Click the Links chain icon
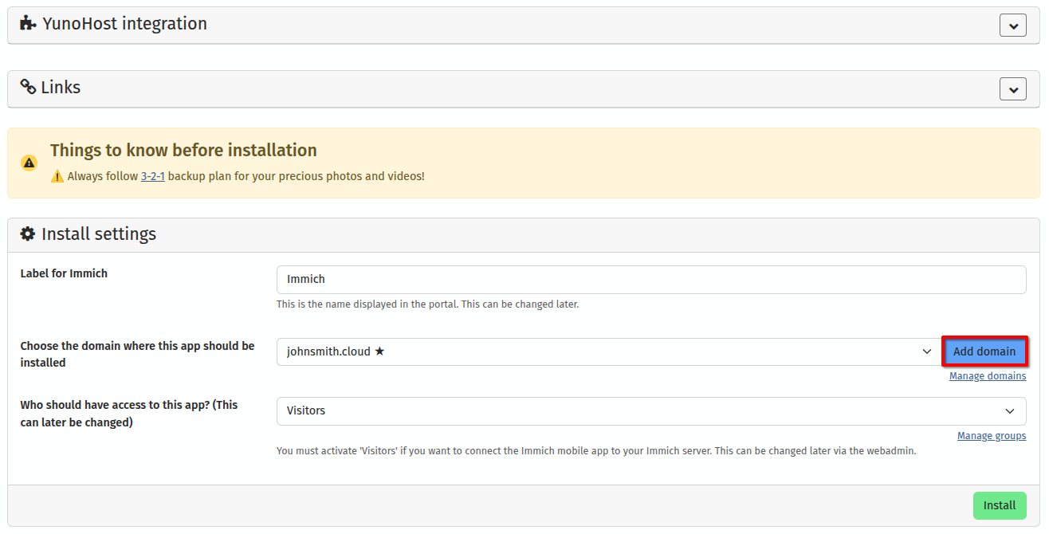1049x534 pixels. pos(28,87)
